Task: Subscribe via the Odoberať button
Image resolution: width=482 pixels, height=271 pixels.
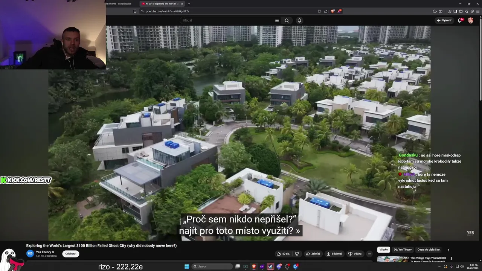Action: click(71, 254)
